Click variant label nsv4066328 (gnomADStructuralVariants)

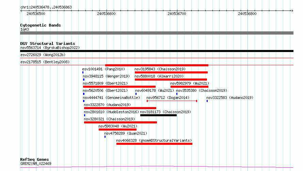click(x=154, y=140)
